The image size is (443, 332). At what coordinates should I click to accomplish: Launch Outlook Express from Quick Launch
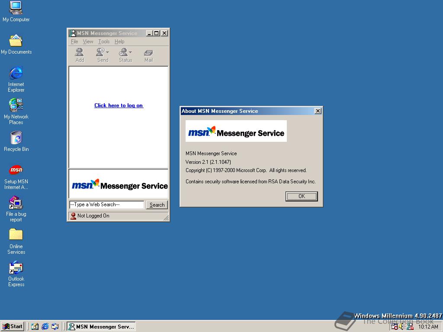(x=55, y=327)
